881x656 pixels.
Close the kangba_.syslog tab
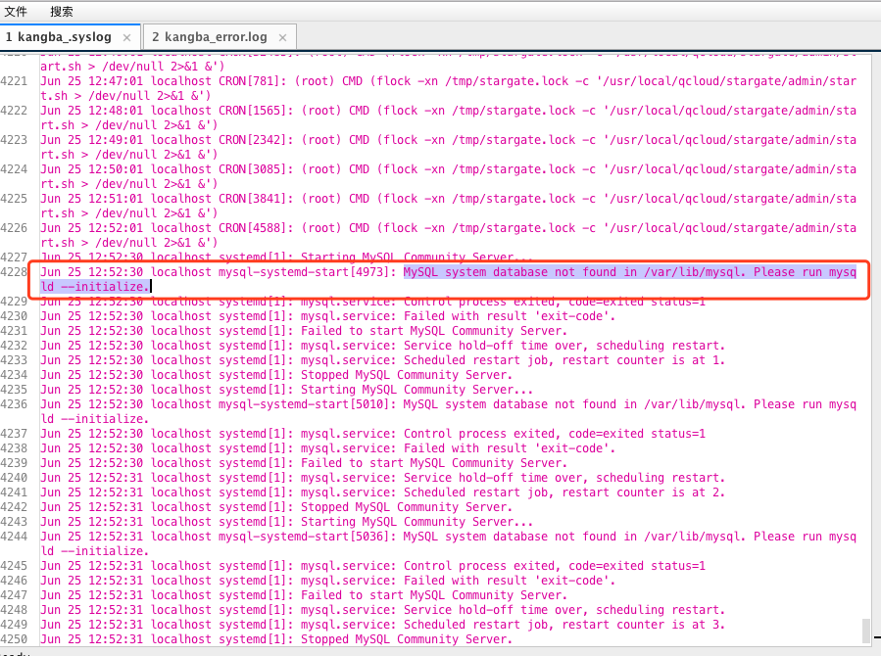(127, 37)
